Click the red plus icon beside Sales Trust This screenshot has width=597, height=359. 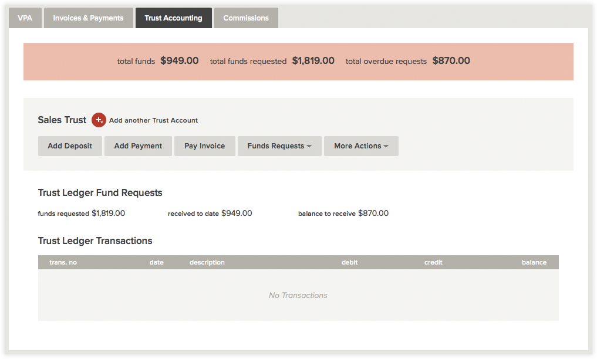point(99,120)
